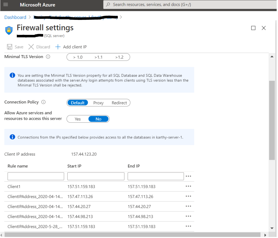The height and width of the screenshot is (238, 278).
Task: Select Default connection policy
Action: (x=78, y=103)
